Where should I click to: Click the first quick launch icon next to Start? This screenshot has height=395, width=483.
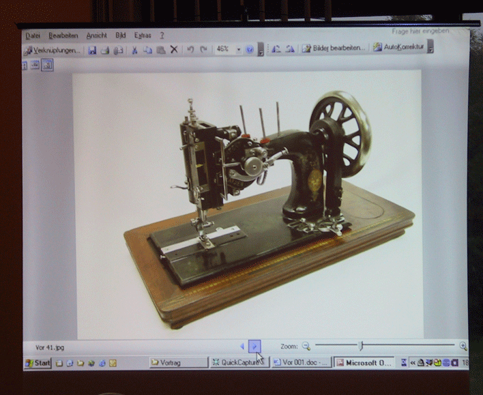59,363
